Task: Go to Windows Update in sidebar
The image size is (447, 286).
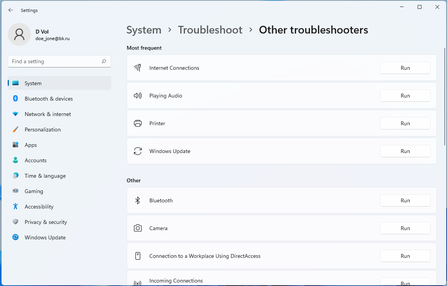Action: (x=59, y=237)
